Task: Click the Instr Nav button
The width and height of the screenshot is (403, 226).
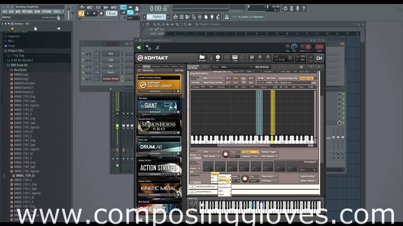Action: 179,71
